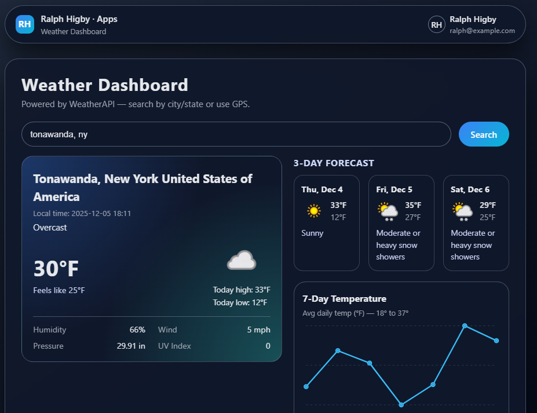The width and height of the screenshot is (537, 413).
Task: Open the ralph@example.com account link
Action: tap(483, 30)
